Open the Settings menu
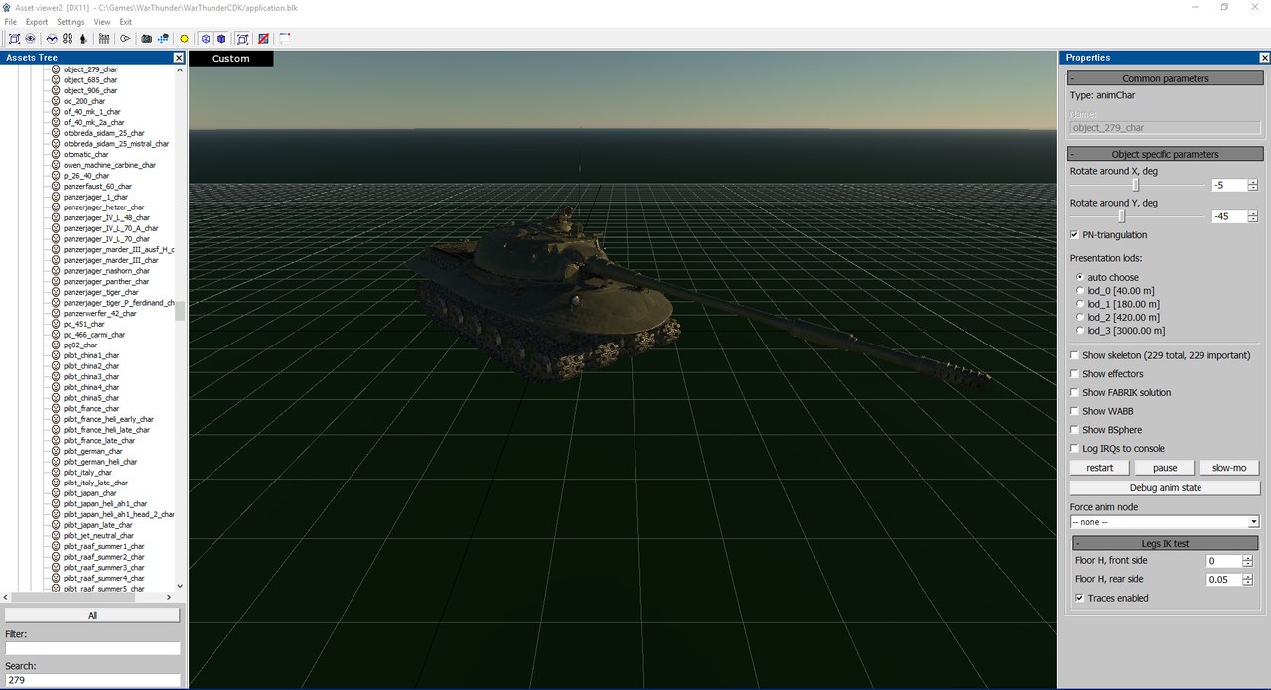Viewport: 1271px width, 690px height. pyautogui.click(x=71, y=22)
